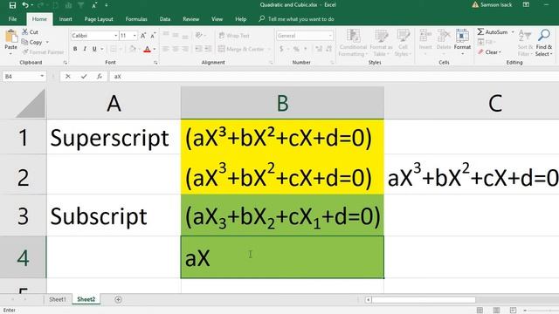Switch to Sheet1 tab
559x314 pixels.
coord(58,299)
